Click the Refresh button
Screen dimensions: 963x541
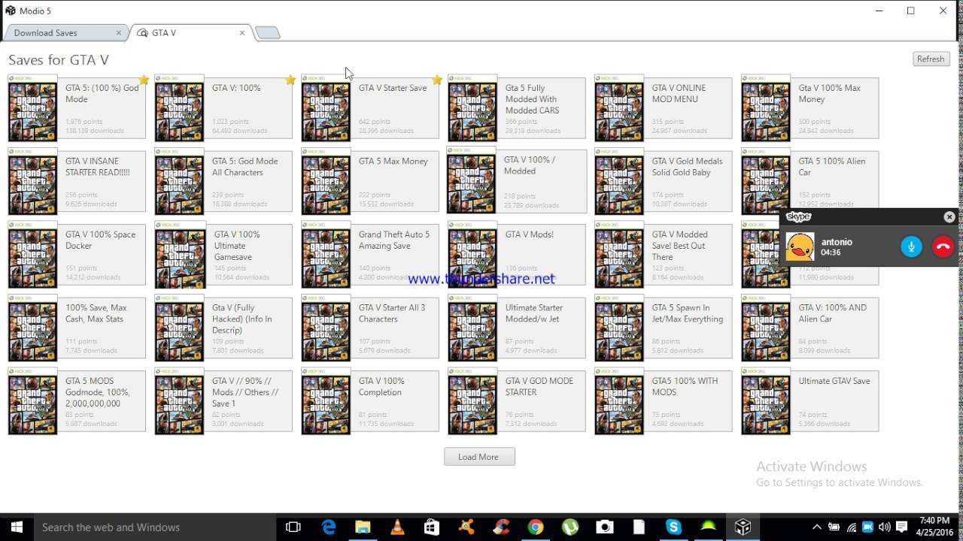931,59
